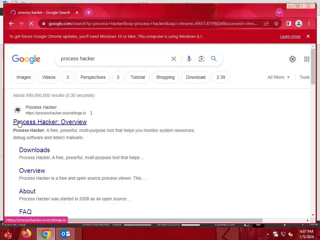The width and height of the screenshot is (320, 240).
Task: Filter results by Videos
Action: tap(49, 77)
